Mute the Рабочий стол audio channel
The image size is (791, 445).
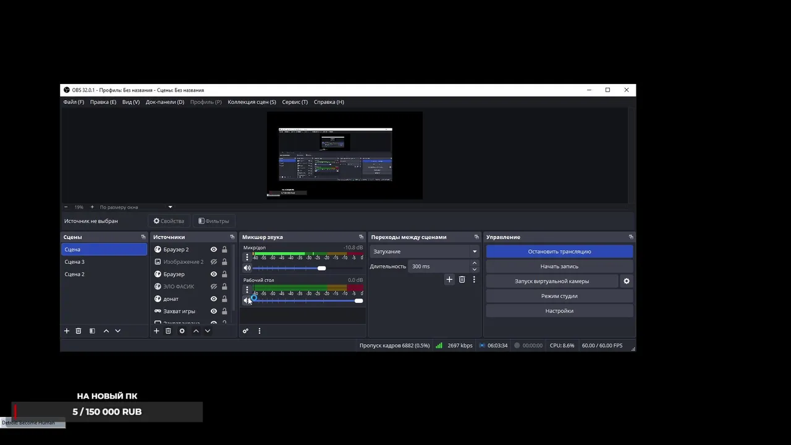(247, 301)
